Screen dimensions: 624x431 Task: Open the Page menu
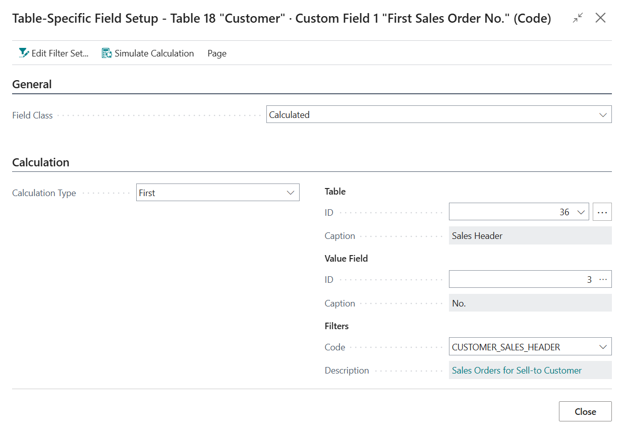[217, 53]
